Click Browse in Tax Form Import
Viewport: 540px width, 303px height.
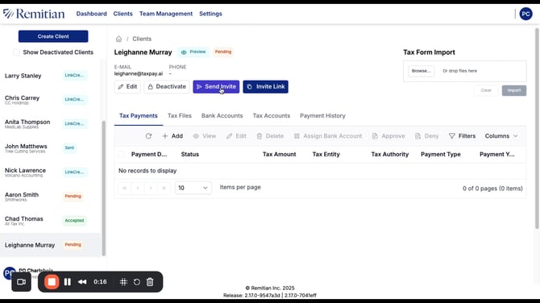(422, 71)
